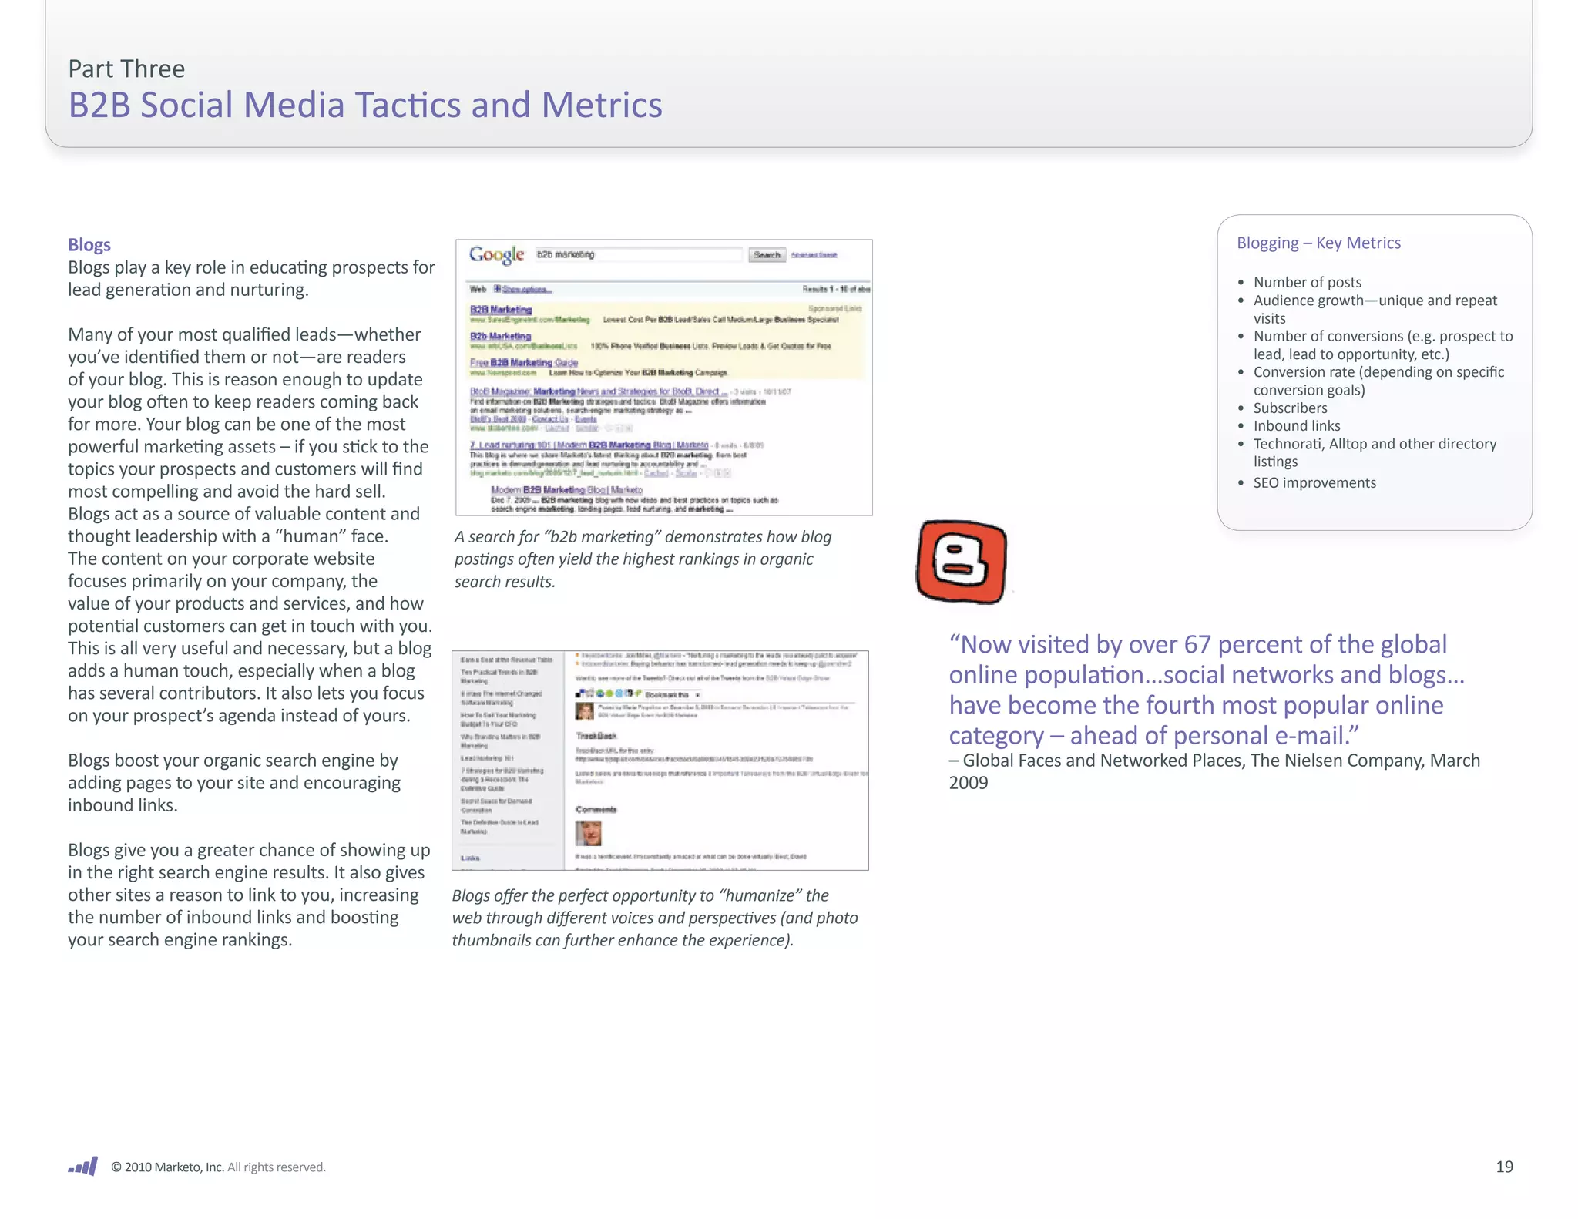Click the B2B Social Media Tactics and Metrics title
Image resolution: width=1578 pixels, height=1219 pixels.
(x=365, y=105)
